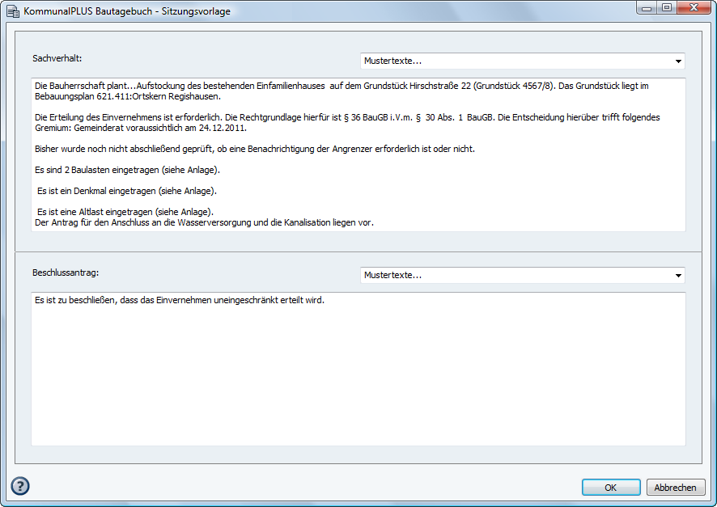Click the help question mark icon

[20, 485]
